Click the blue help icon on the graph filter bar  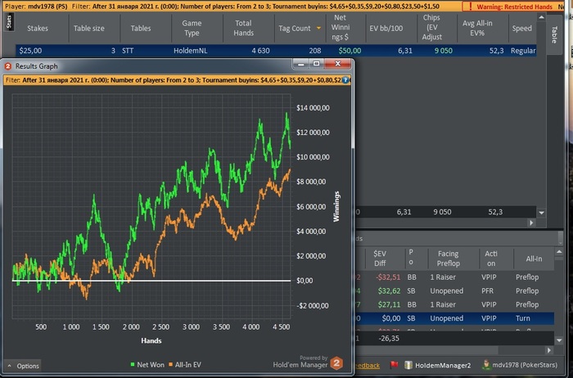pos(345,79)
